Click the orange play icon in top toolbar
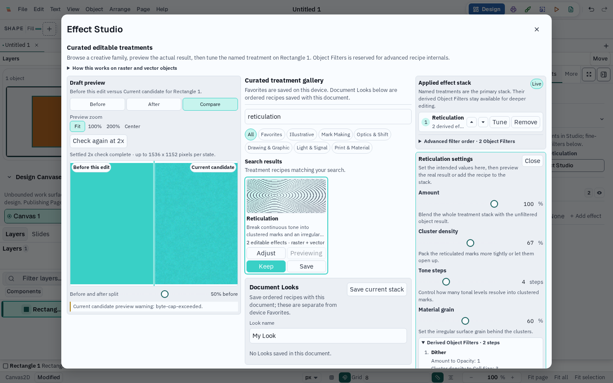The image size is (613, 383). [556, 9]
